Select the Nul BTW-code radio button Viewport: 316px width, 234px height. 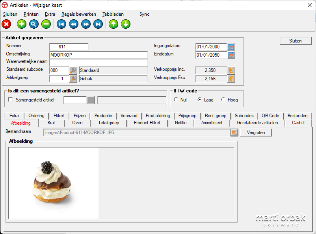click(x=176, y=99)
